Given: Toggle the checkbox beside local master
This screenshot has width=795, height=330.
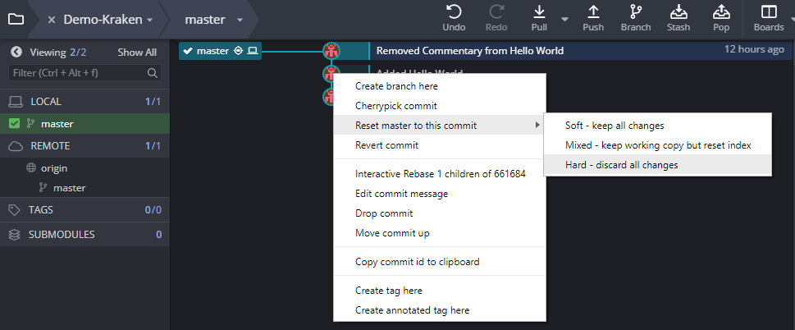Looking at the screenshot, I should coord(14,123).
